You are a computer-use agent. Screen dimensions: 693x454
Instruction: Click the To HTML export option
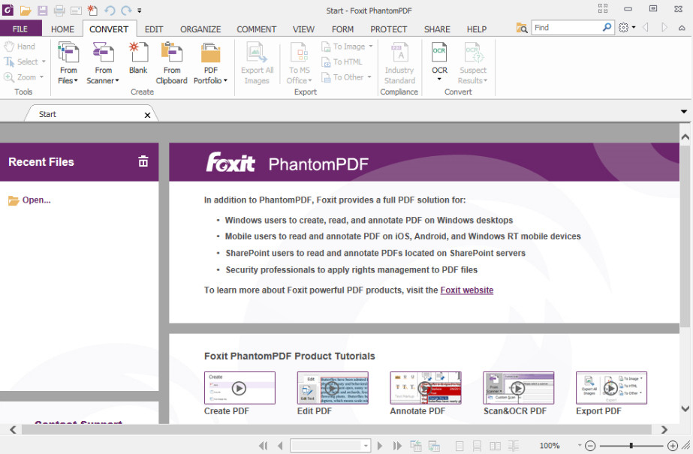click(342, 62)
